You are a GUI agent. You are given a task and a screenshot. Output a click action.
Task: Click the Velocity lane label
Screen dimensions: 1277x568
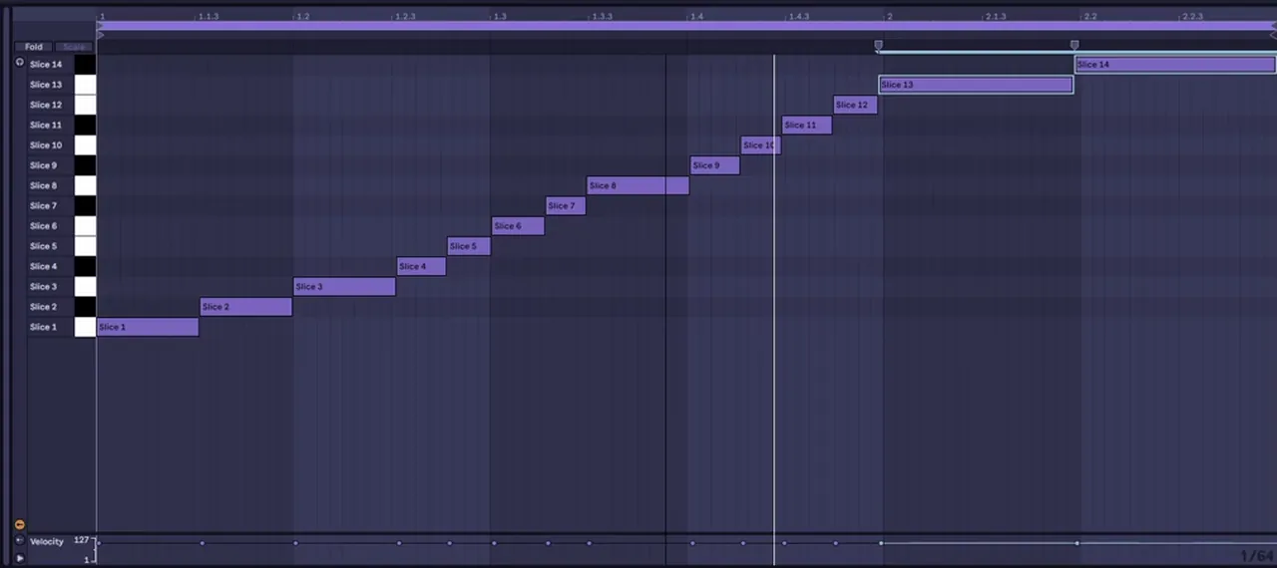coord(47,542)
